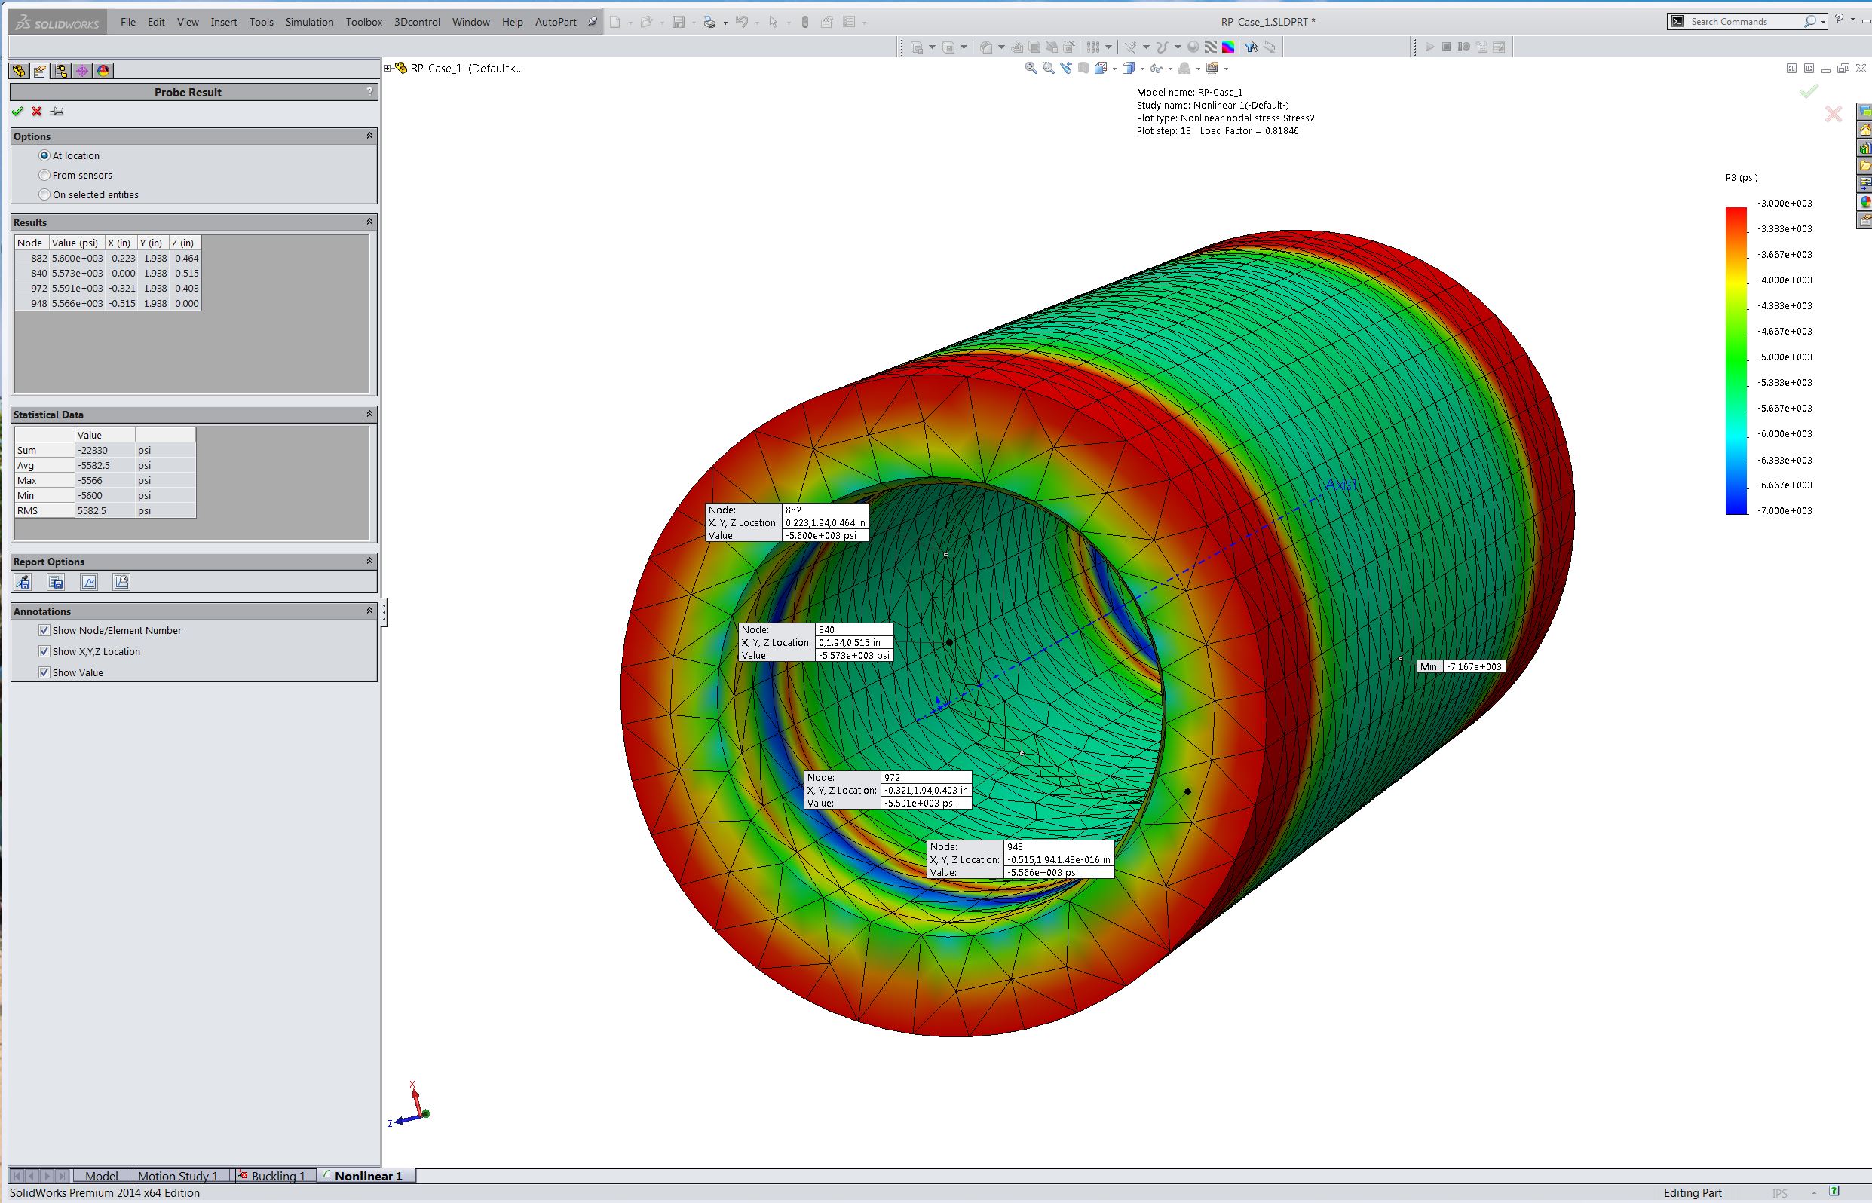Open the probe response graph plot icon

click(x=89, y=582)
